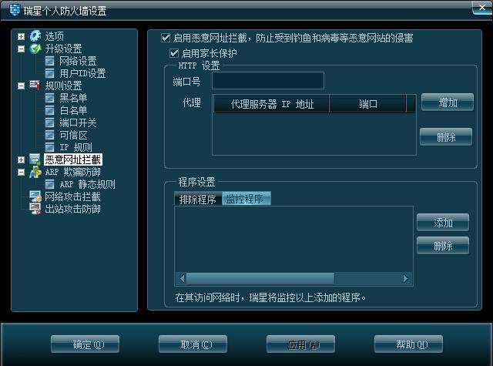
Task: Click the Rising shield logo icon
Action: point(15,10)
